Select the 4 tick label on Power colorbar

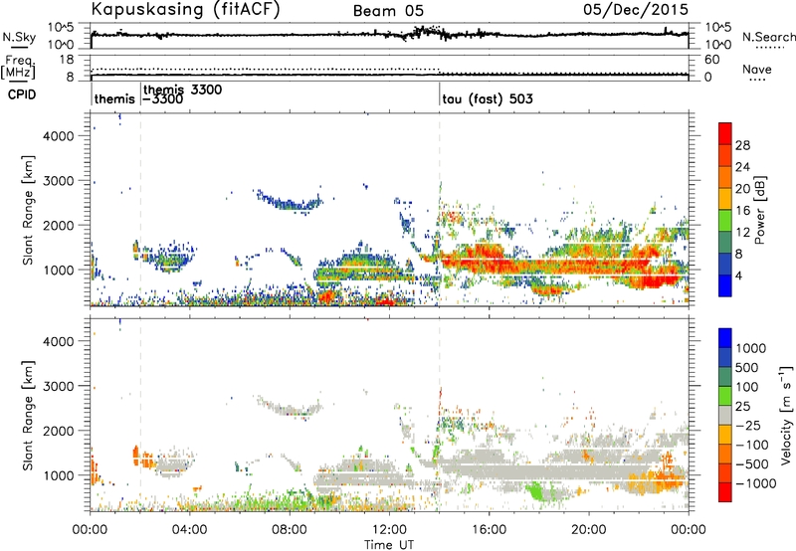click(739, 275)
